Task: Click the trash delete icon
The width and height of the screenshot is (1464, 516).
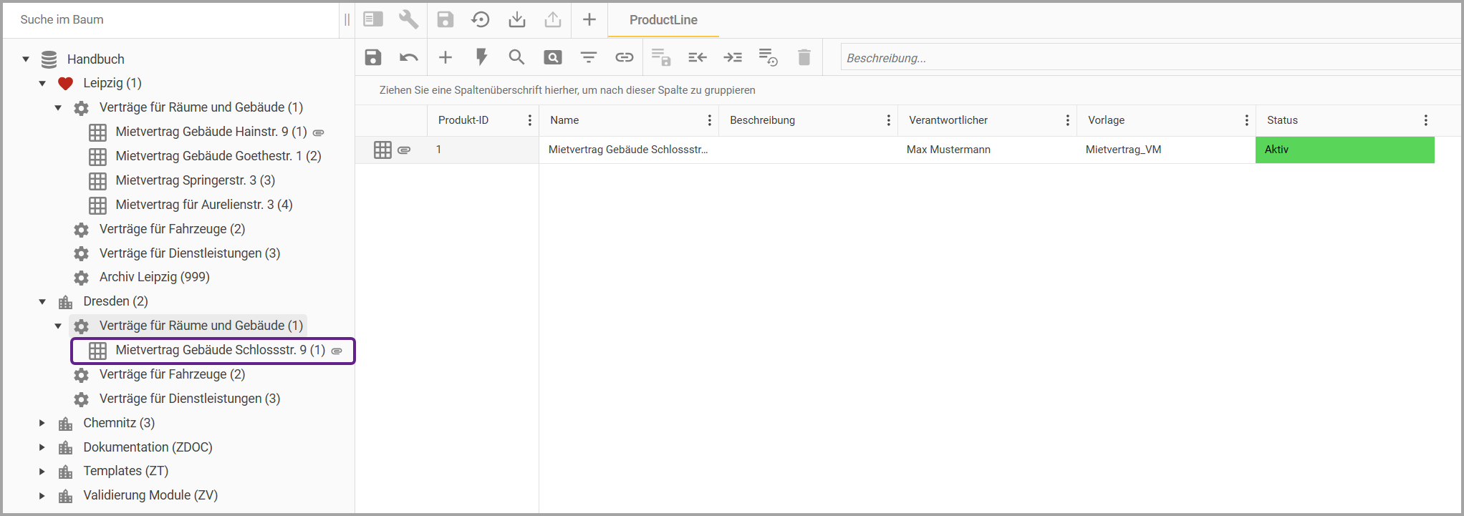Action: coord(804,57)
